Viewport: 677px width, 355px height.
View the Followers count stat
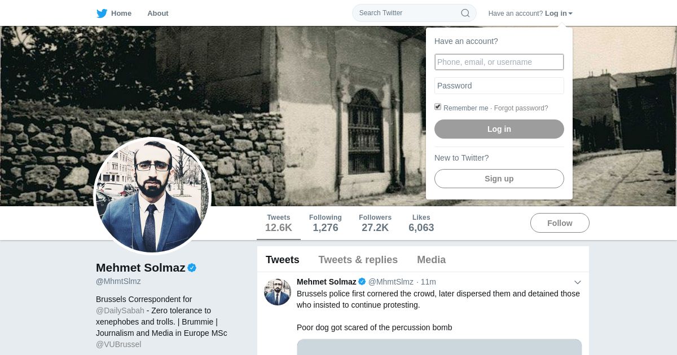375,223
